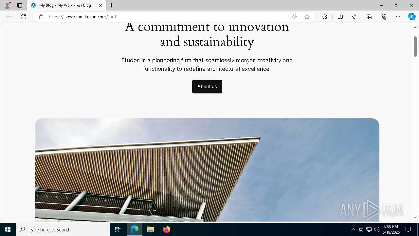Launch the Copilot sidebar icon

pyautogui.click(x=411, y=17)
